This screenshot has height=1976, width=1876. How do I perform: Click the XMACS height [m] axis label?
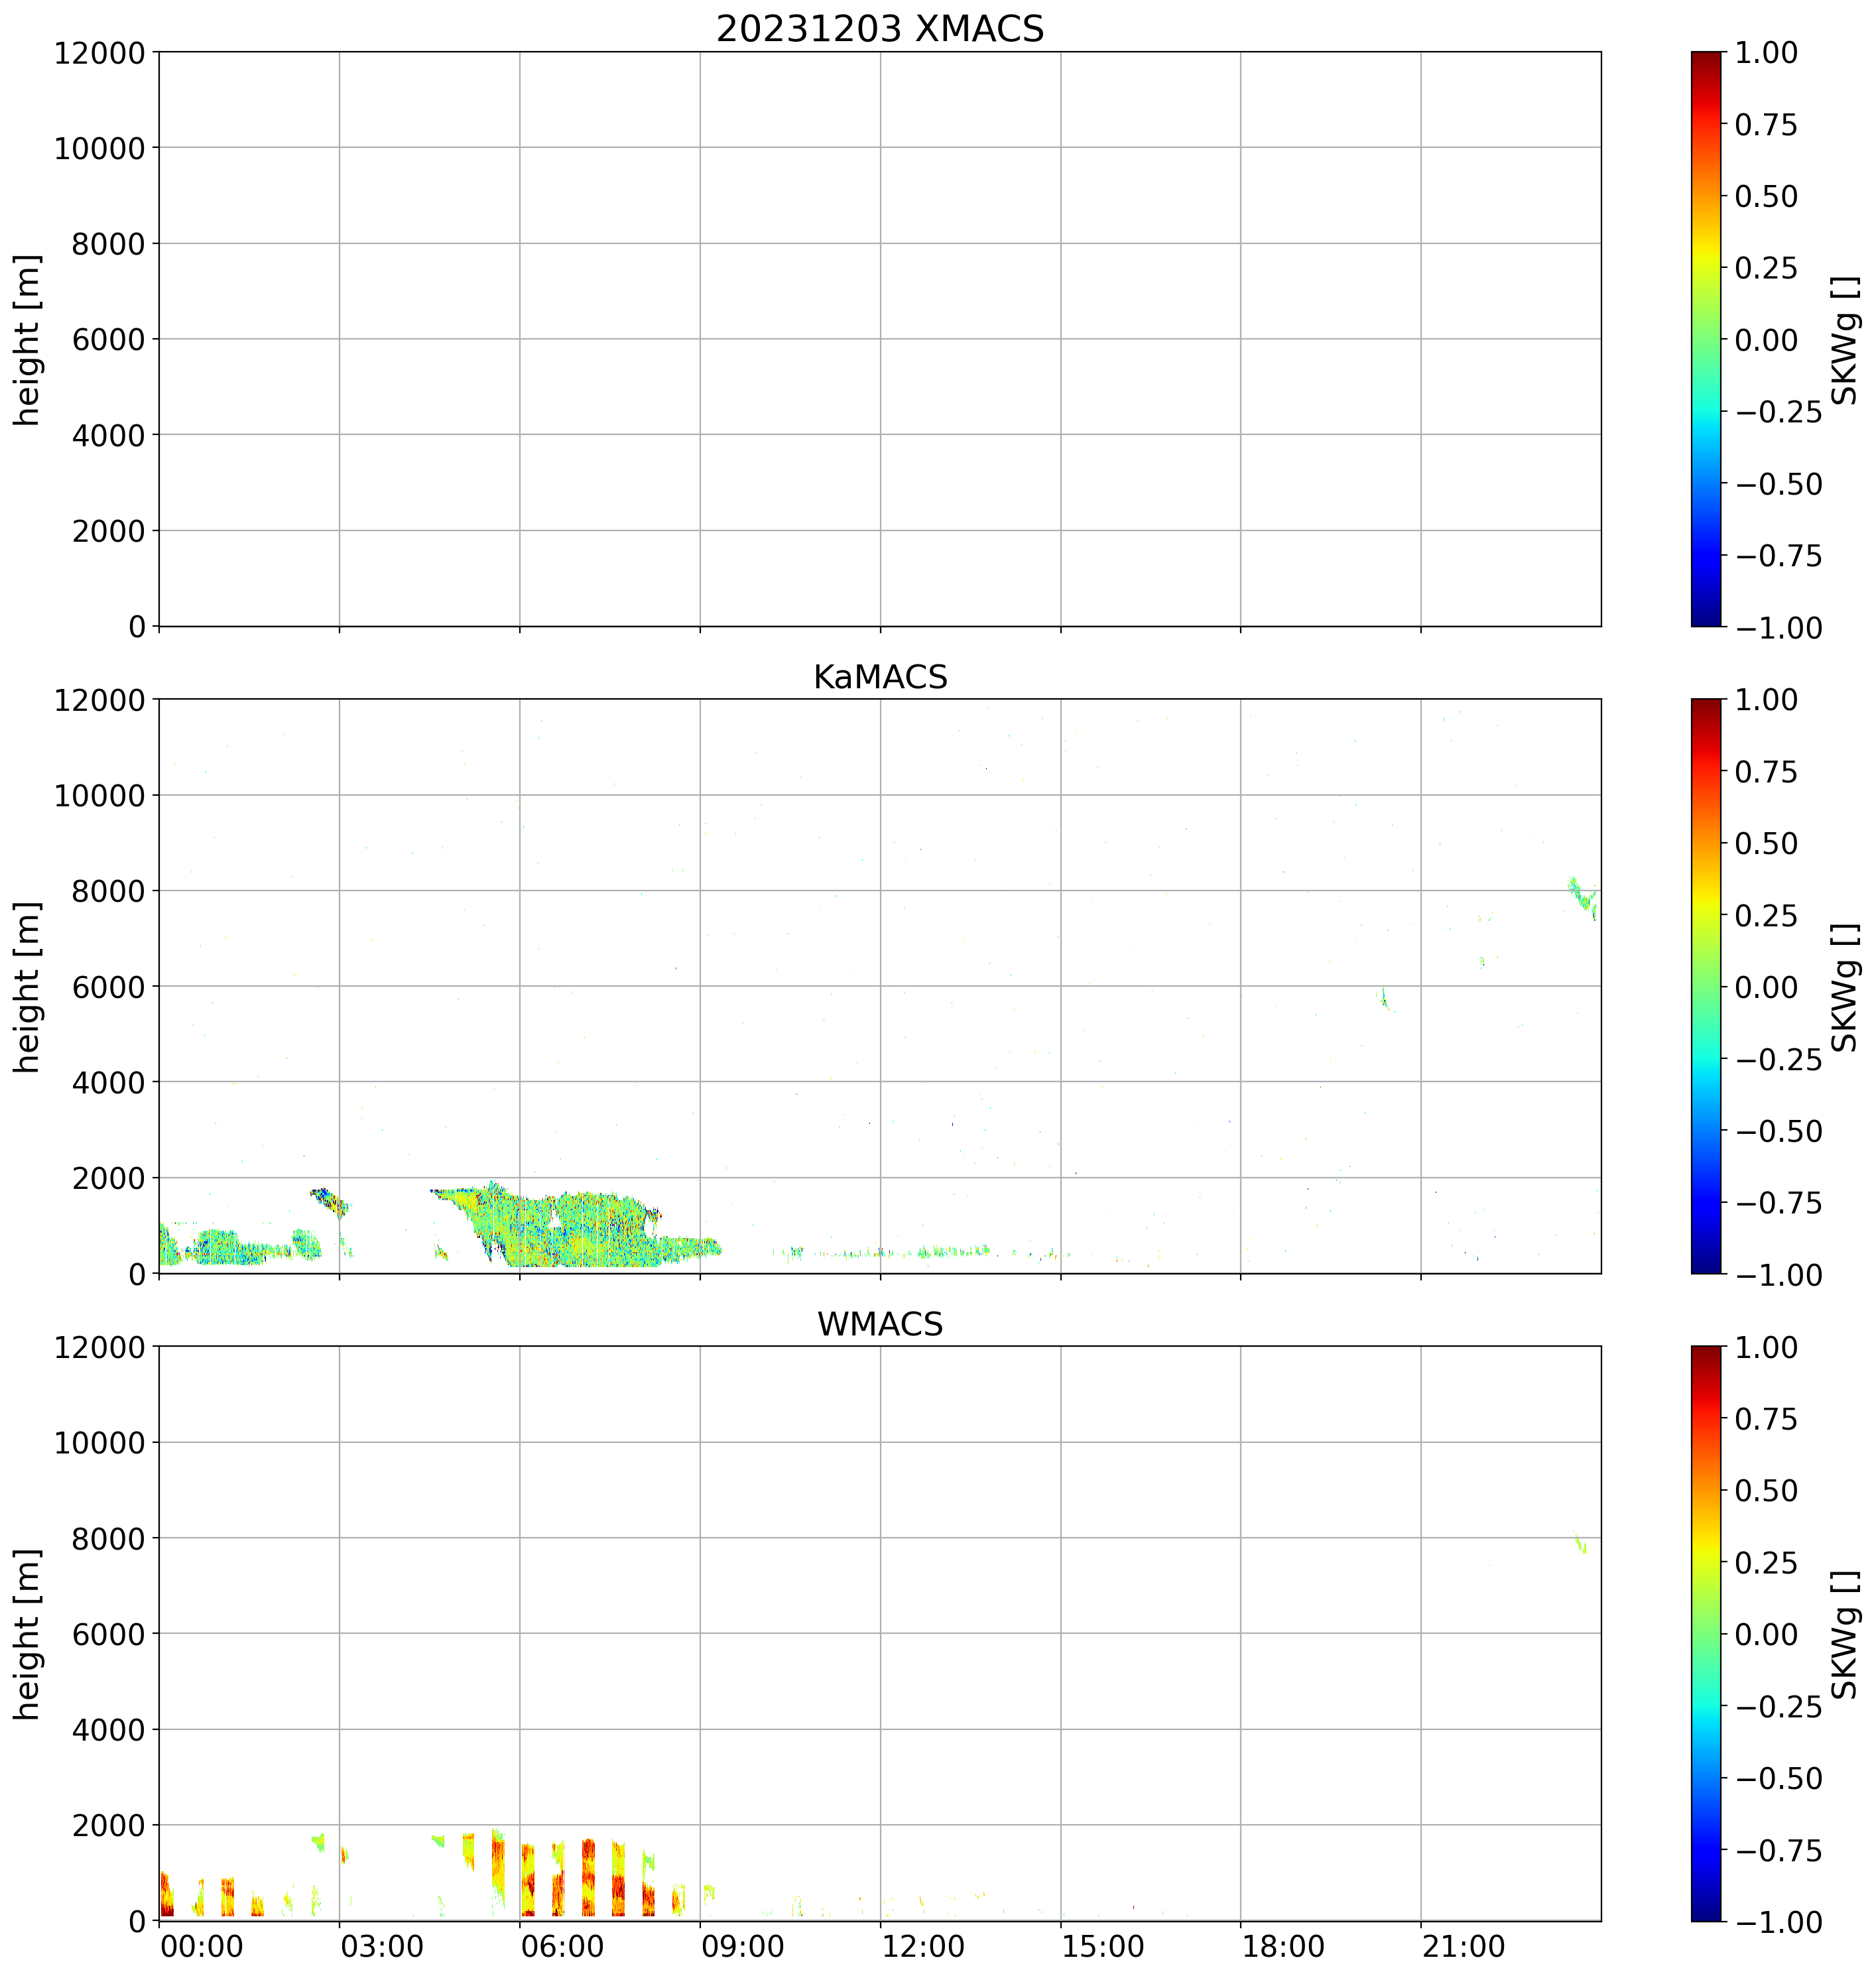tap(28, 339)
